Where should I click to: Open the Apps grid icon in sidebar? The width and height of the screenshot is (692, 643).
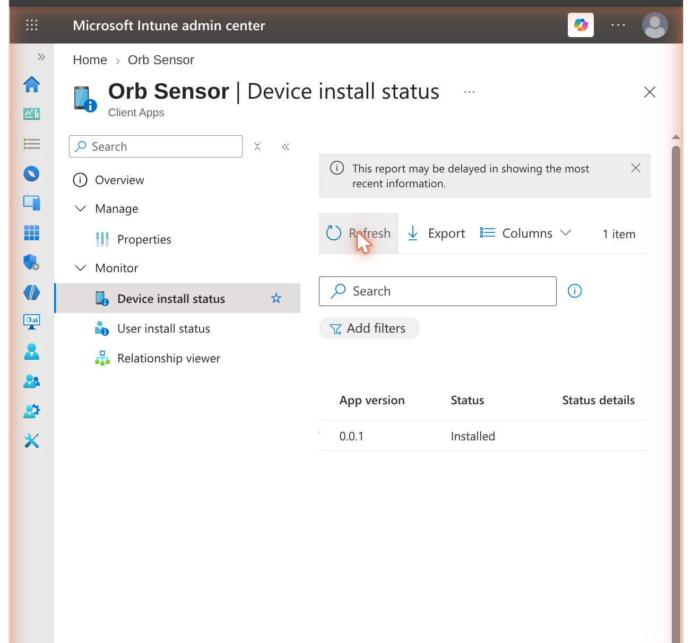click(x=32, y=233)
